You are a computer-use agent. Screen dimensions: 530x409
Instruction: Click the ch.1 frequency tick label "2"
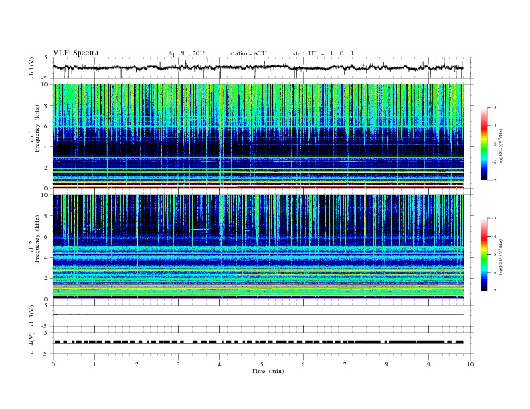[x=47, y=168]
